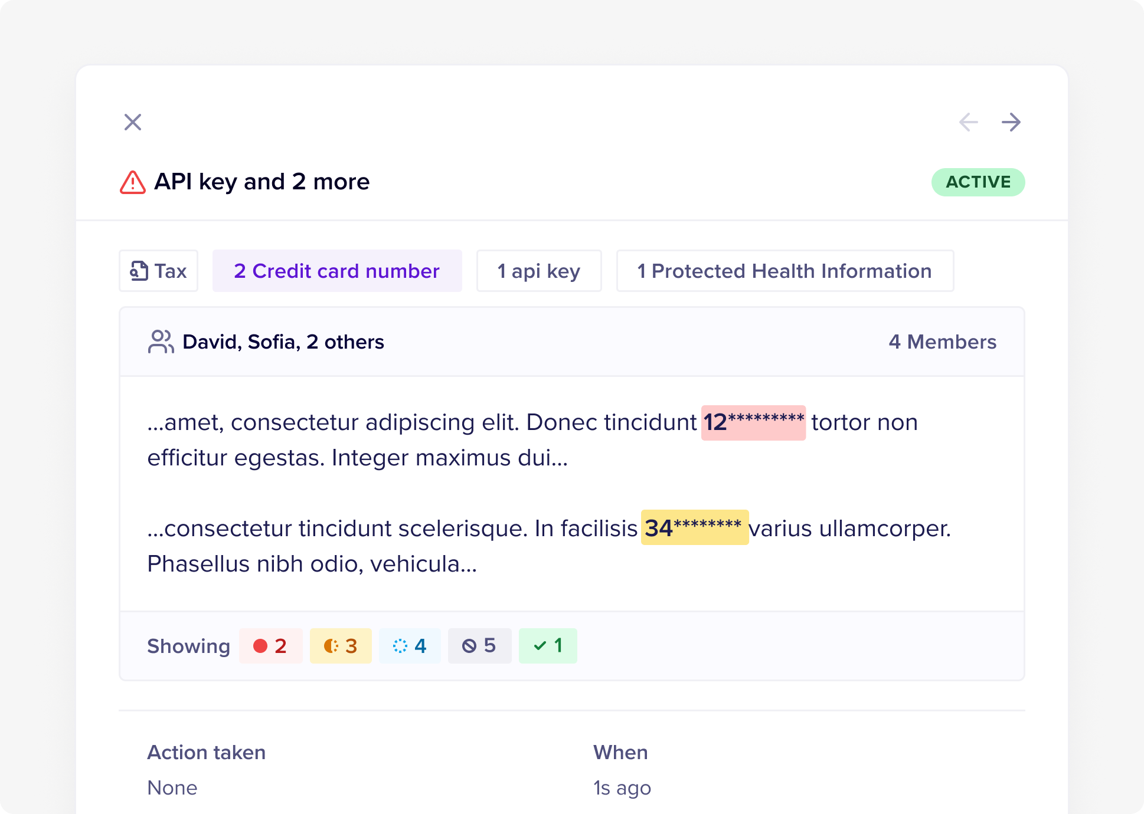Toggle the red severity filter showing 2
This screenshot has height=814, width=1144.
coord(270,646)
